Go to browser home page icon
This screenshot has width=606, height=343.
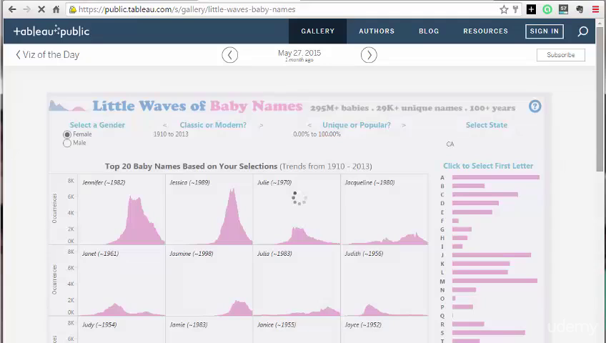coord(56,9)
